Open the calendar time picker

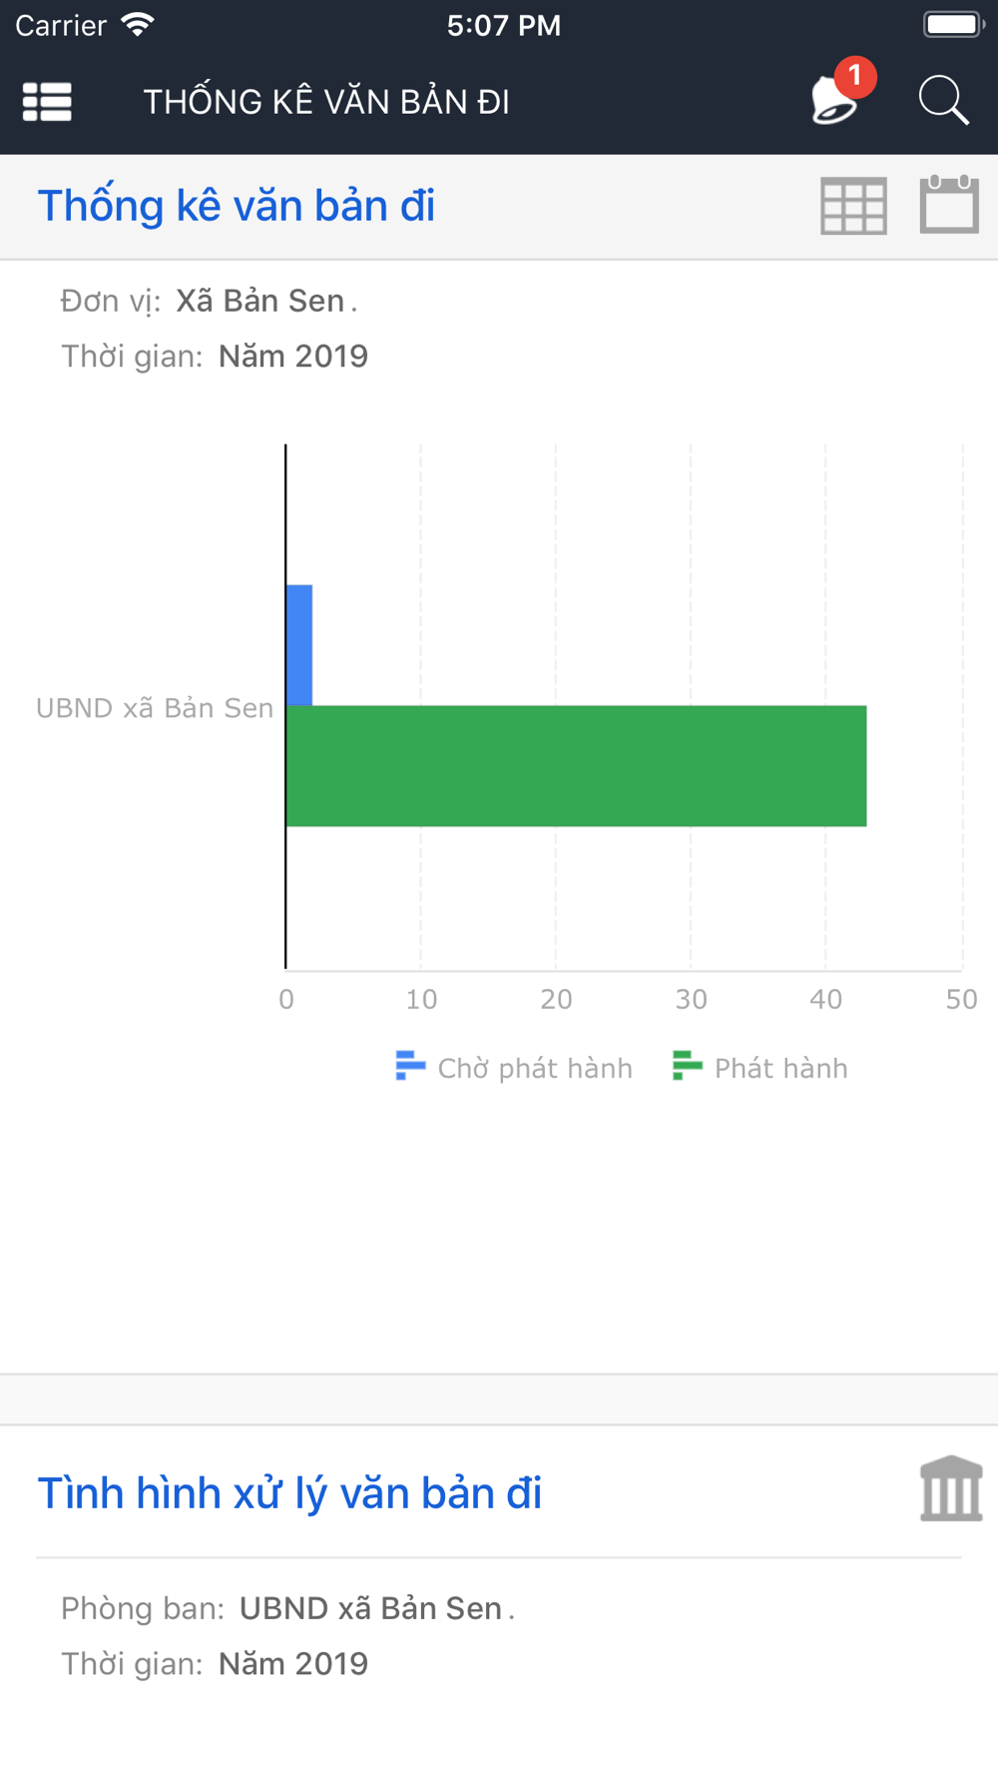948,205
